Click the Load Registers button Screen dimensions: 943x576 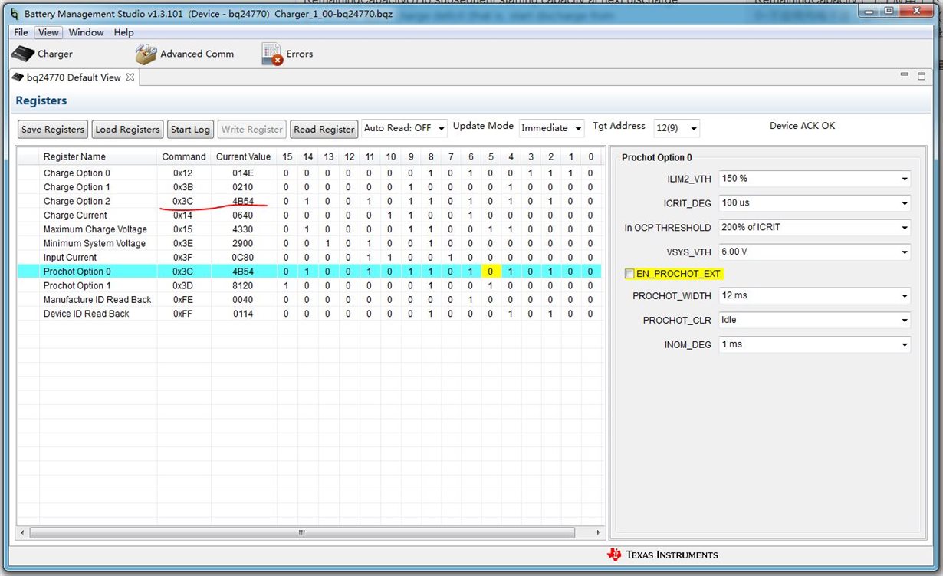[127, 130]
